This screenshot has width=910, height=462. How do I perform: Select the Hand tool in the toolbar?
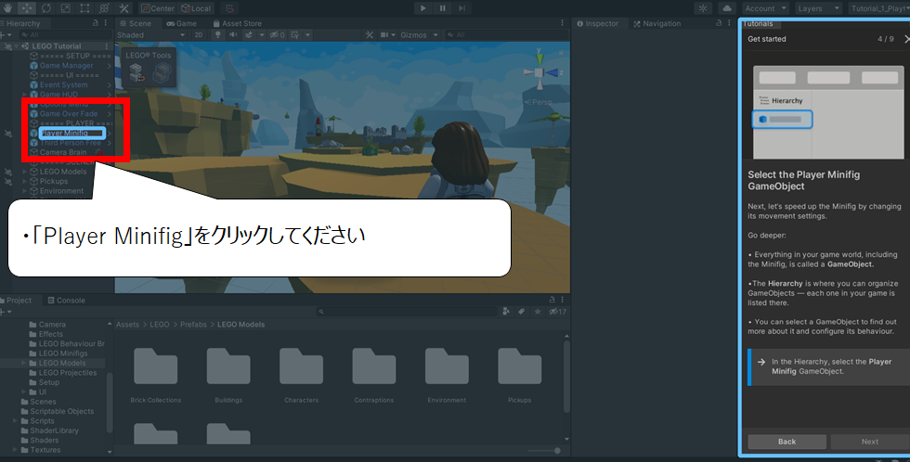pyautogui.click(x=7, y=8)
